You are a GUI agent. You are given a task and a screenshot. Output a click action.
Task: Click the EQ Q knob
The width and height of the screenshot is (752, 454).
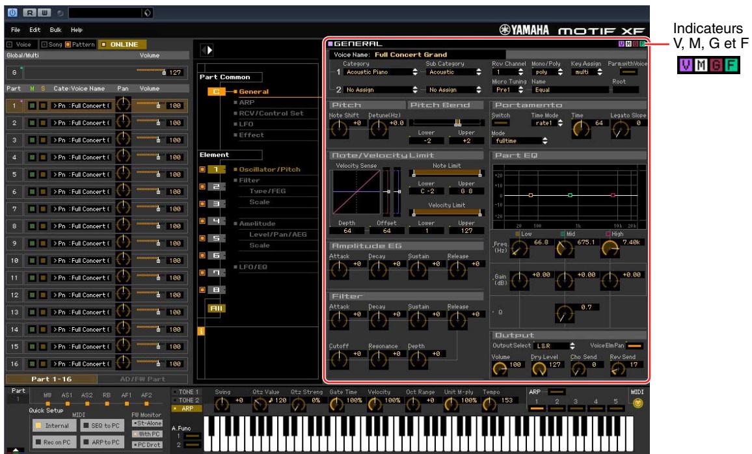pyautogui.click(x=565, y=313)
